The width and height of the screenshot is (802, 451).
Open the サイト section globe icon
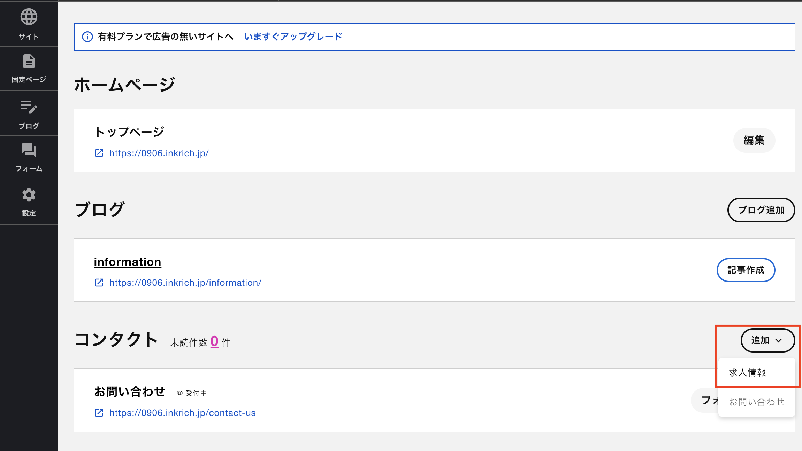(x=29, y=17)
